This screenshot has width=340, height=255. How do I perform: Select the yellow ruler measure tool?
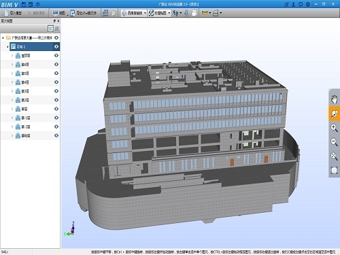pyautogui.click(x=205, y=13)
